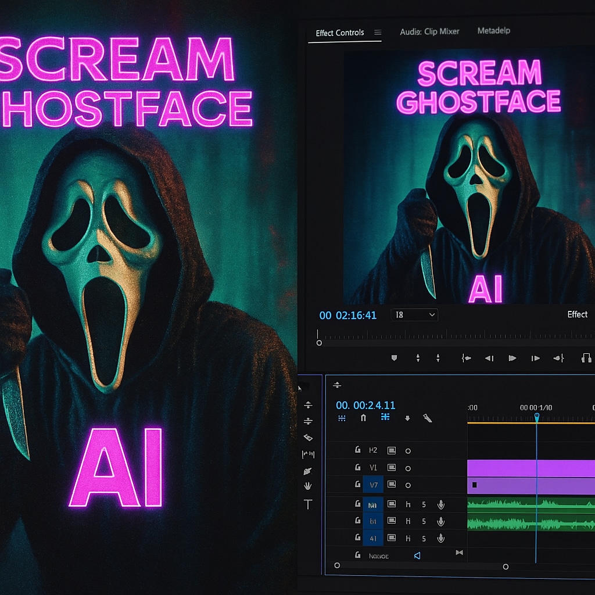Choose the edit tool directly above the Razor tool
Viewport: 595px width, 595px height.
click(308, 421)
